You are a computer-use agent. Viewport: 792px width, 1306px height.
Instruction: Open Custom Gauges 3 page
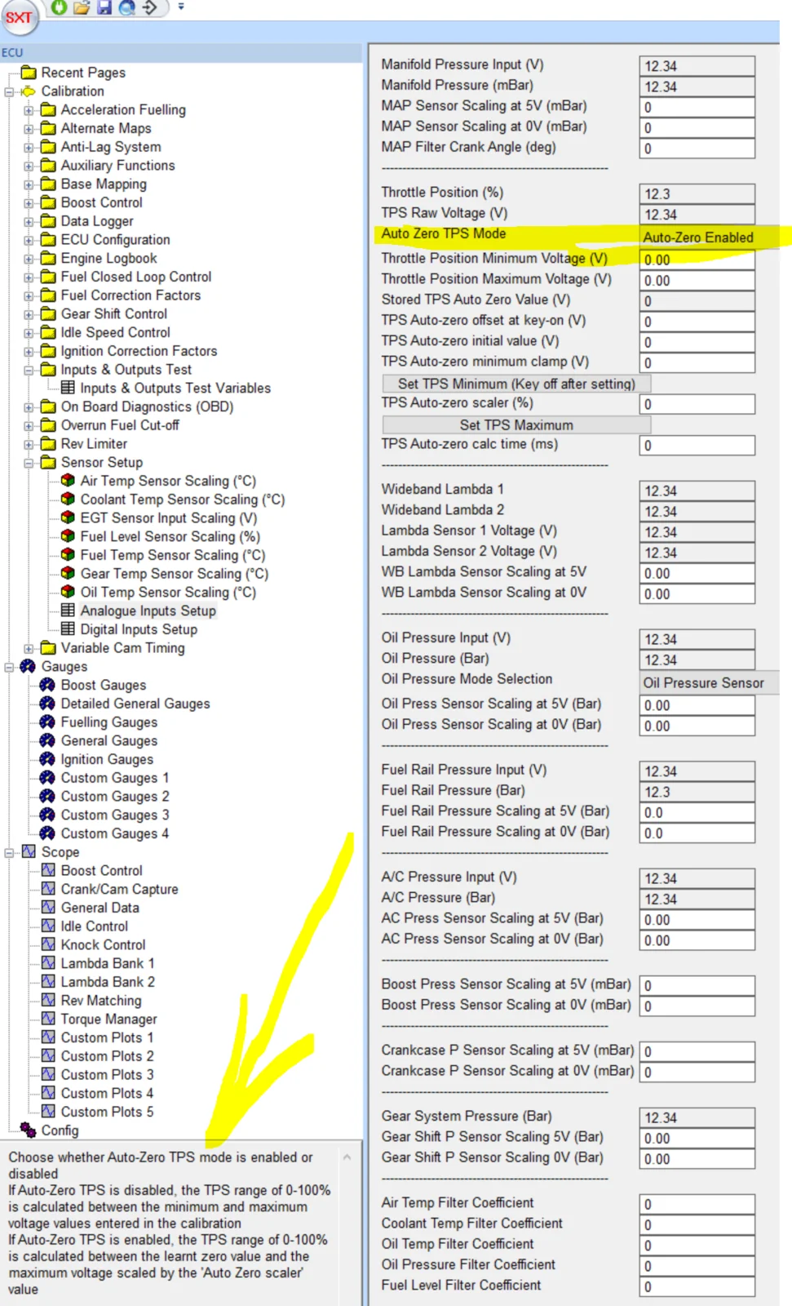(x=115, y=815)
